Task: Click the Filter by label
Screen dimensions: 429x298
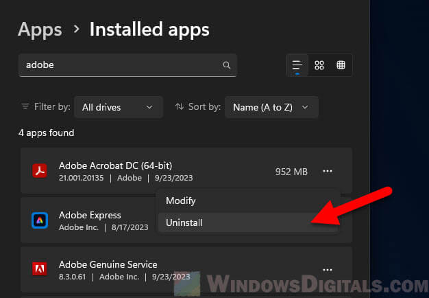Action: click(52, 106)
